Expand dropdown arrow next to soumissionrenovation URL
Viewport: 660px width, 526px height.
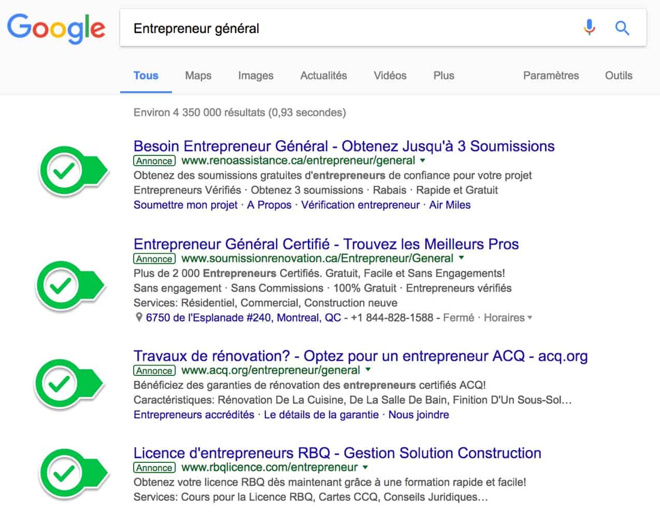(x=461, y=258)
